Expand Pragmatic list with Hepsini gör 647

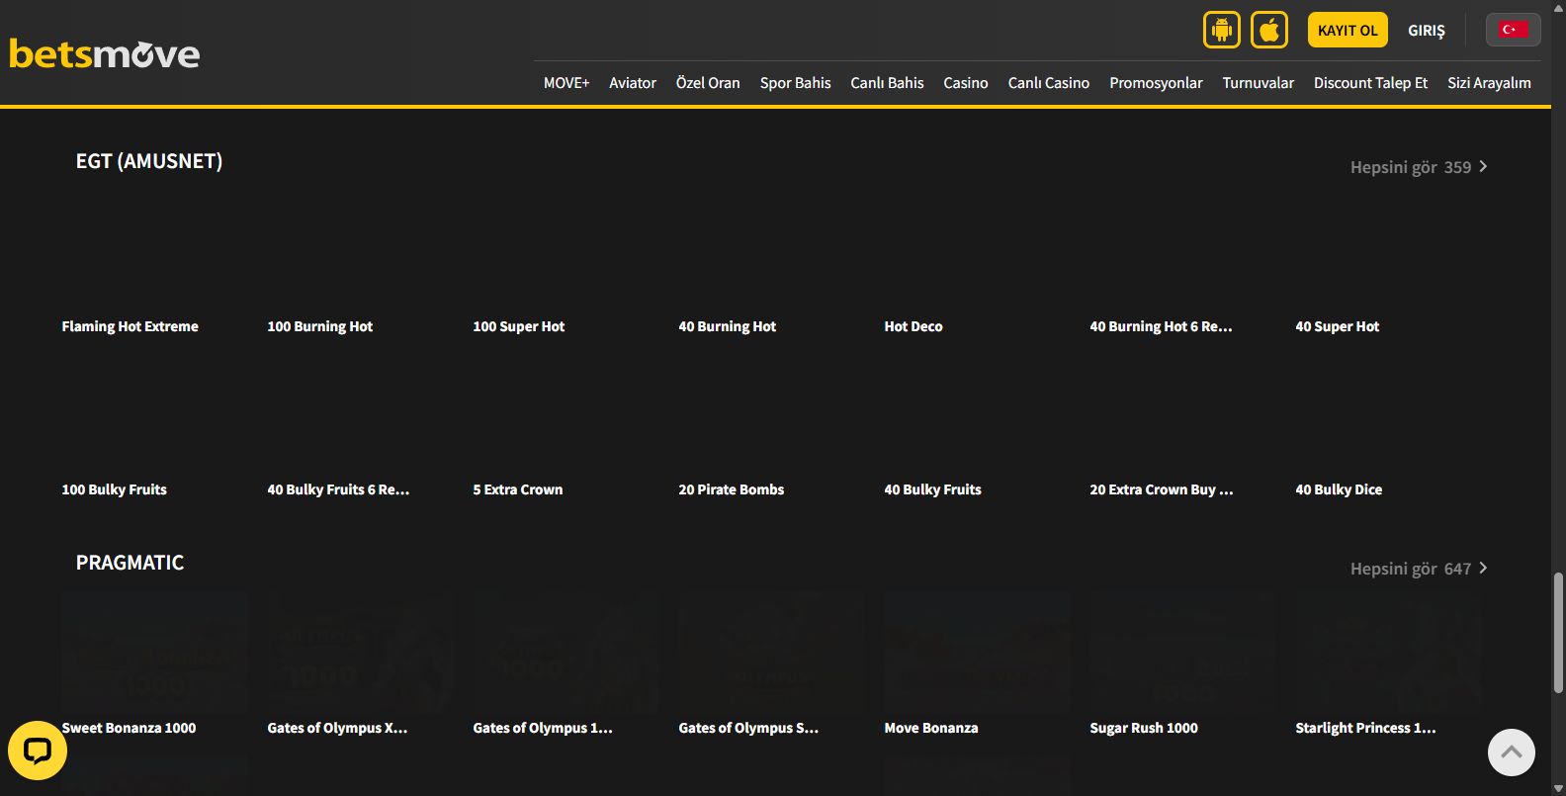tap(1418, 569)
